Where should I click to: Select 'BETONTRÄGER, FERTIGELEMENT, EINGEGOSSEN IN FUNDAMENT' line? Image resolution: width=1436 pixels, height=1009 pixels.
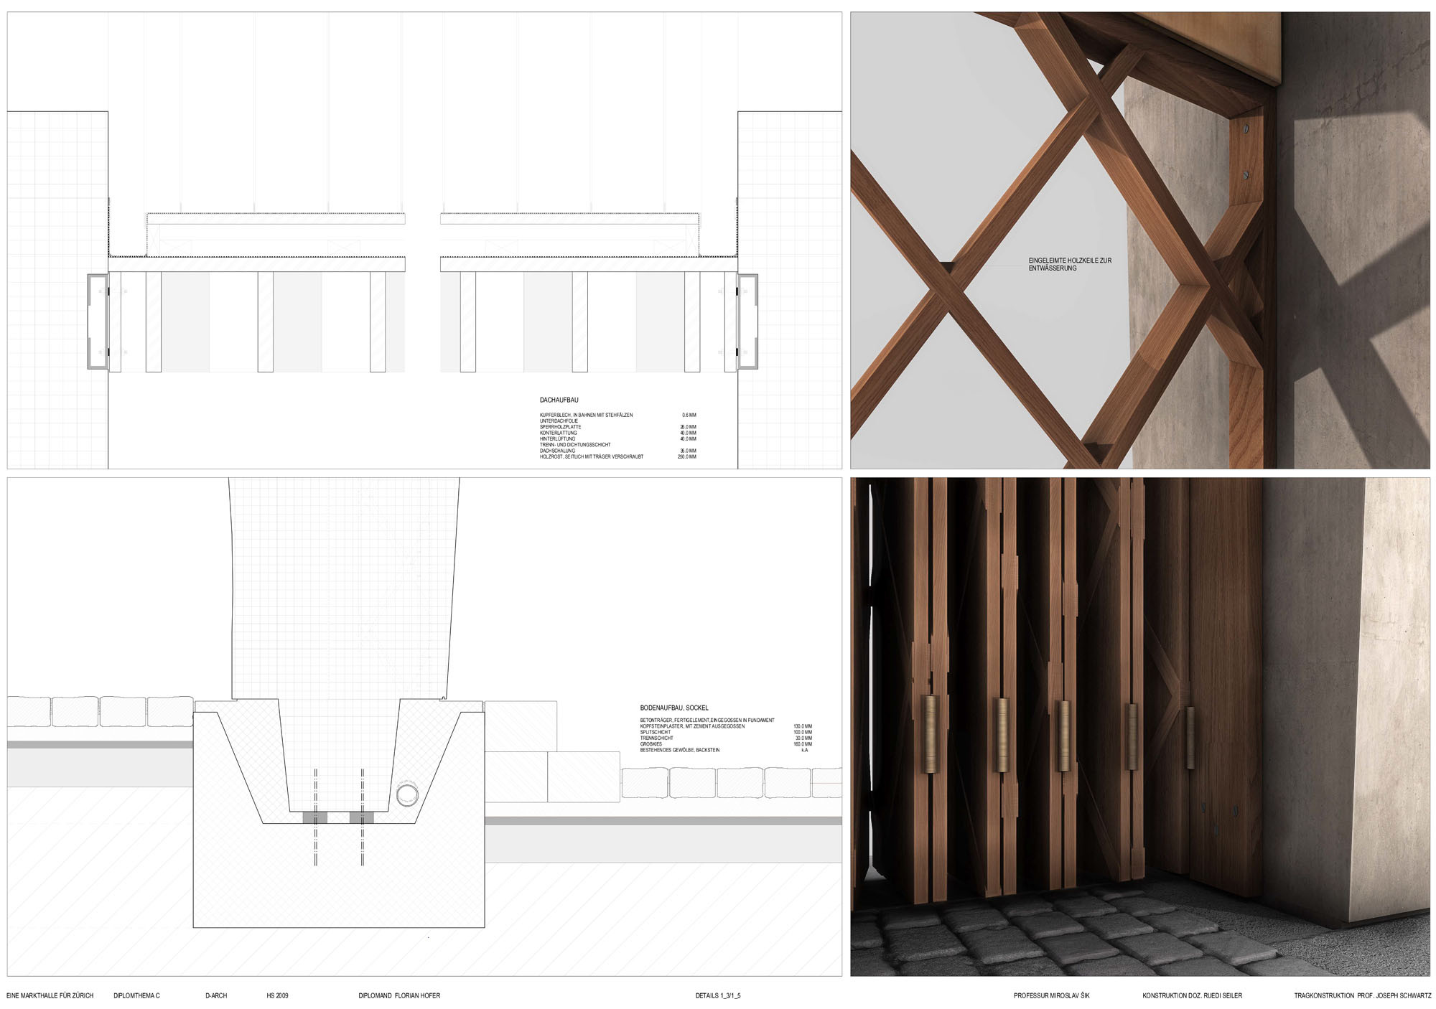pyautogui.click(x=707, y=720)
